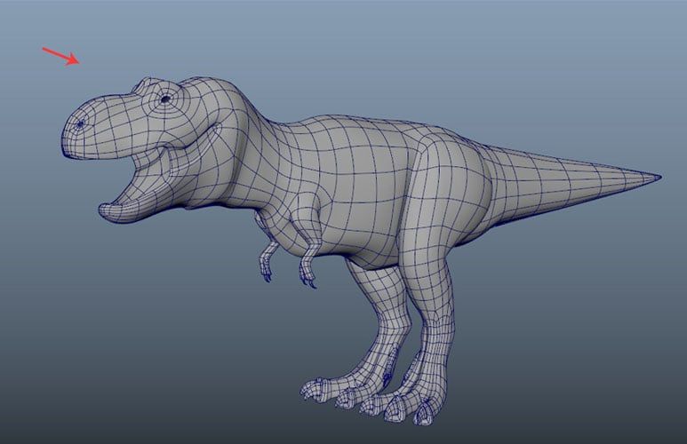The image size is (687, 444).
Task: Select the nostril on the snout
Action: coord(81,124)
